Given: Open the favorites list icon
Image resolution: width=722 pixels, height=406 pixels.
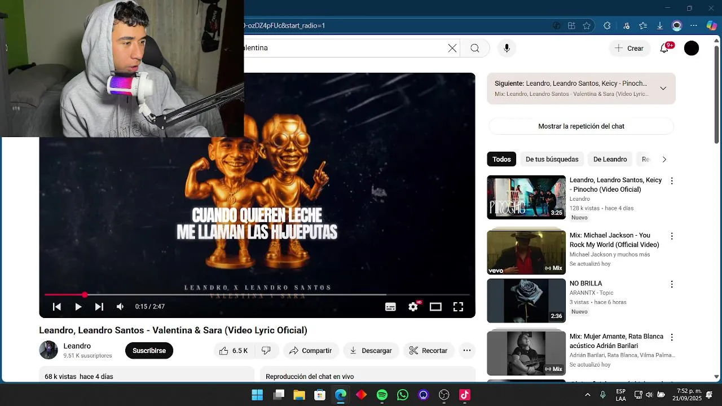Looking at the screenshot, I should click(643, 25).
